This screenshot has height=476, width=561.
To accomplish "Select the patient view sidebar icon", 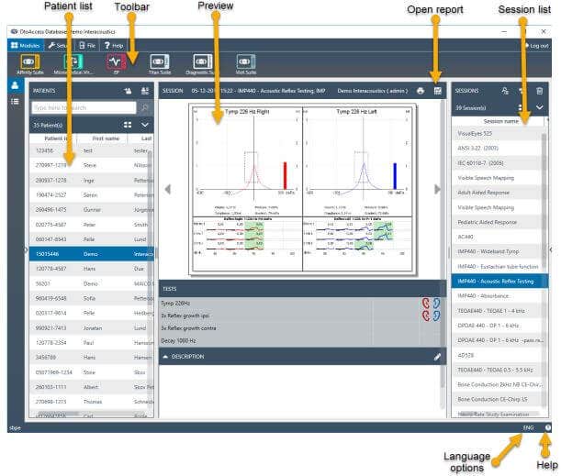I will [x=15, y=86].
